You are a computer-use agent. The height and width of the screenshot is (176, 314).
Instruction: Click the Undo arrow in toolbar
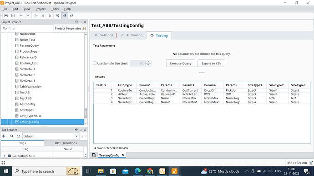tap(21, 15)
